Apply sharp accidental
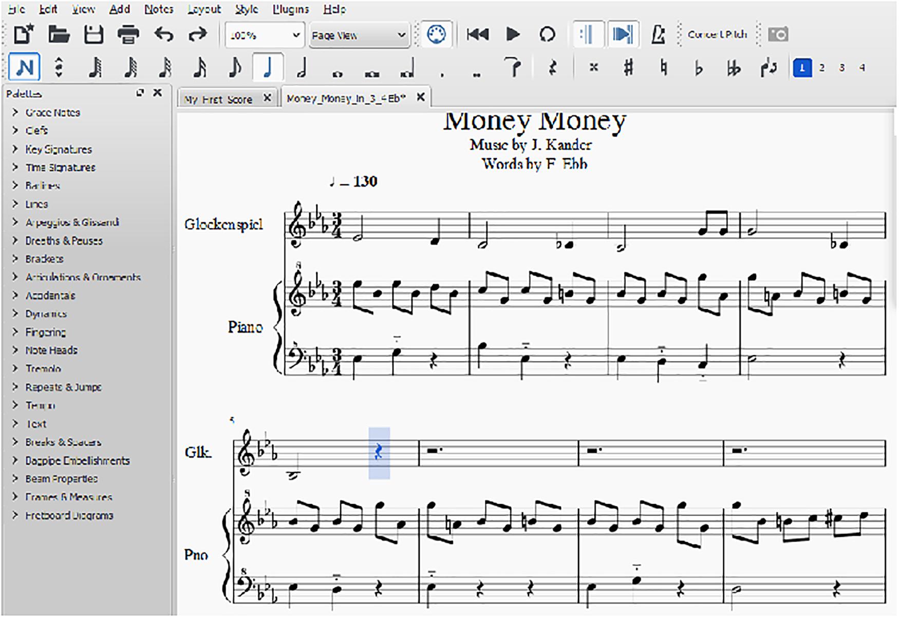 pyautogui.click(x=628, y=67)
